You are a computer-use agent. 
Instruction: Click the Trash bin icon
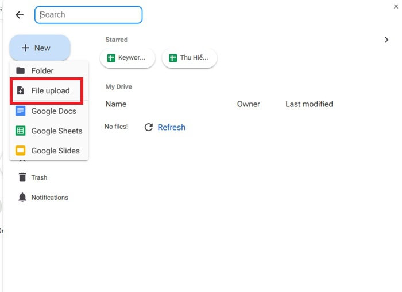pyautogui.click(x=22, y=177)
